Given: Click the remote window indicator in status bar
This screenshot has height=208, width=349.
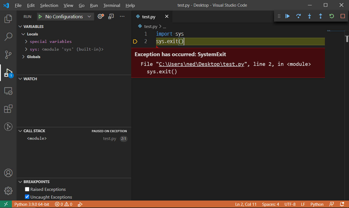Looking at the screenshot, I should (6, 204).
